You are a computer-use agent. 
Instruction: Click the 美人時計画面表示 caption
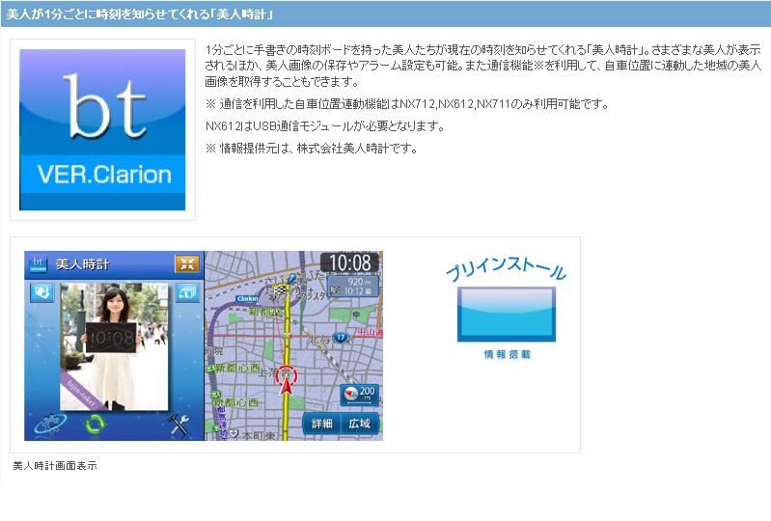pyautogui.click(x=55, y=465)
